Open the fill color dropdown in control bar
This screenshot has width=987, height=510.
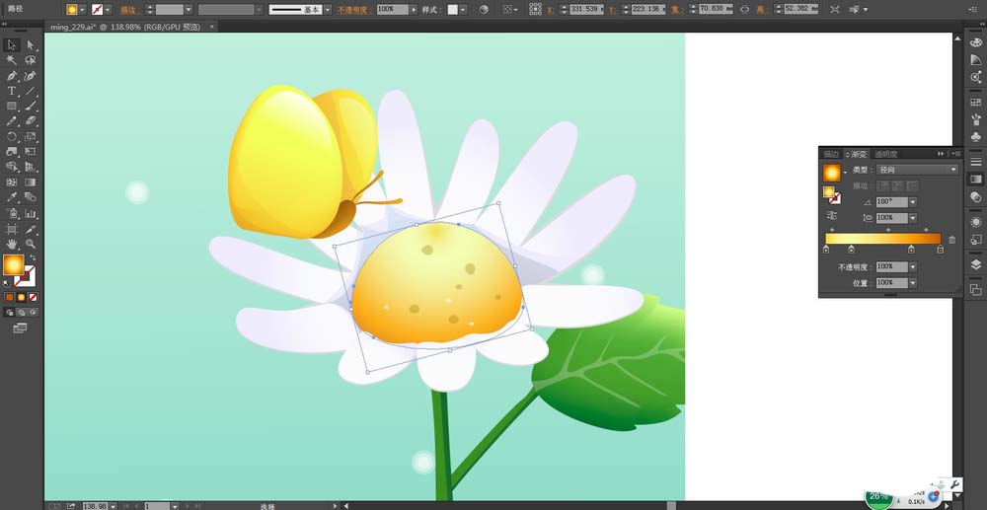coord(82,10)
